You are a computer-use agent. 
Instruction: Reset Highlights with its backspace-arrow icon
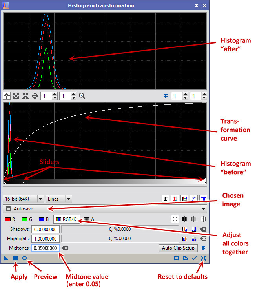pos(203,239)
